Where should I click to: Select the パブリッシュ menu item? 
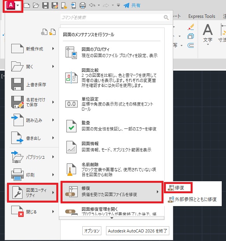33,157
